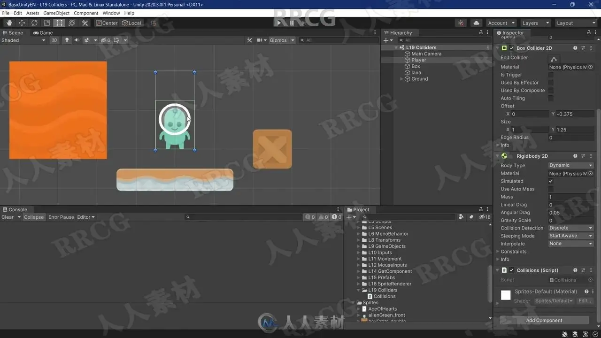Open the custom editor tools
The height and width of the screenshot is (338, 601).
[85, 23]
